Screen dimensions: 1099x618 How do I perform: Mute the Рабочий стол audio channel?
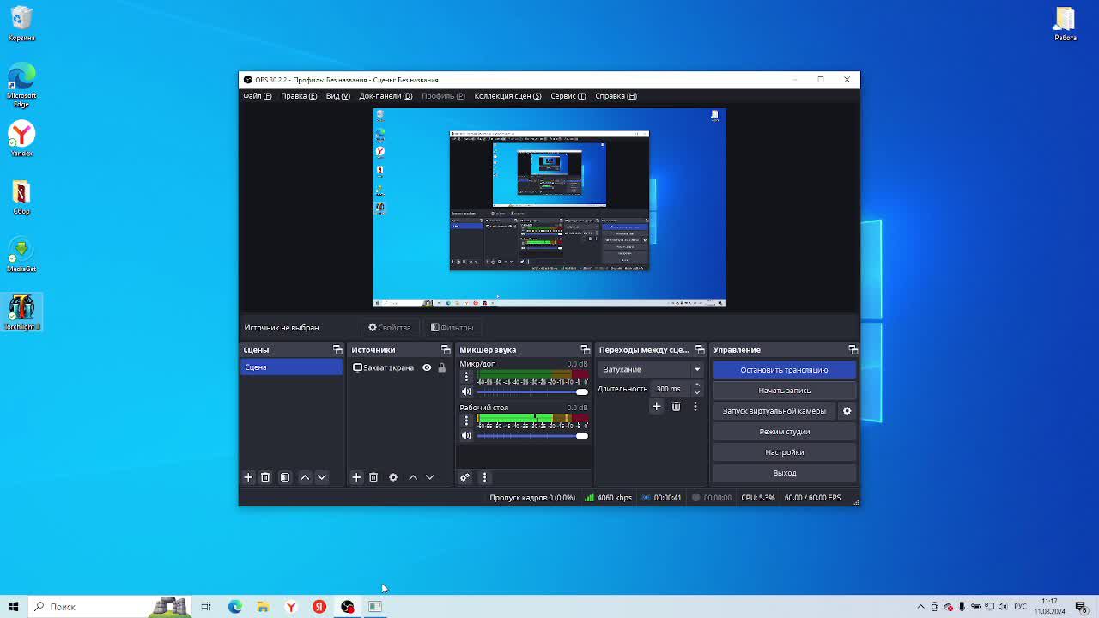pyautogui.click(x=466, y=435)
